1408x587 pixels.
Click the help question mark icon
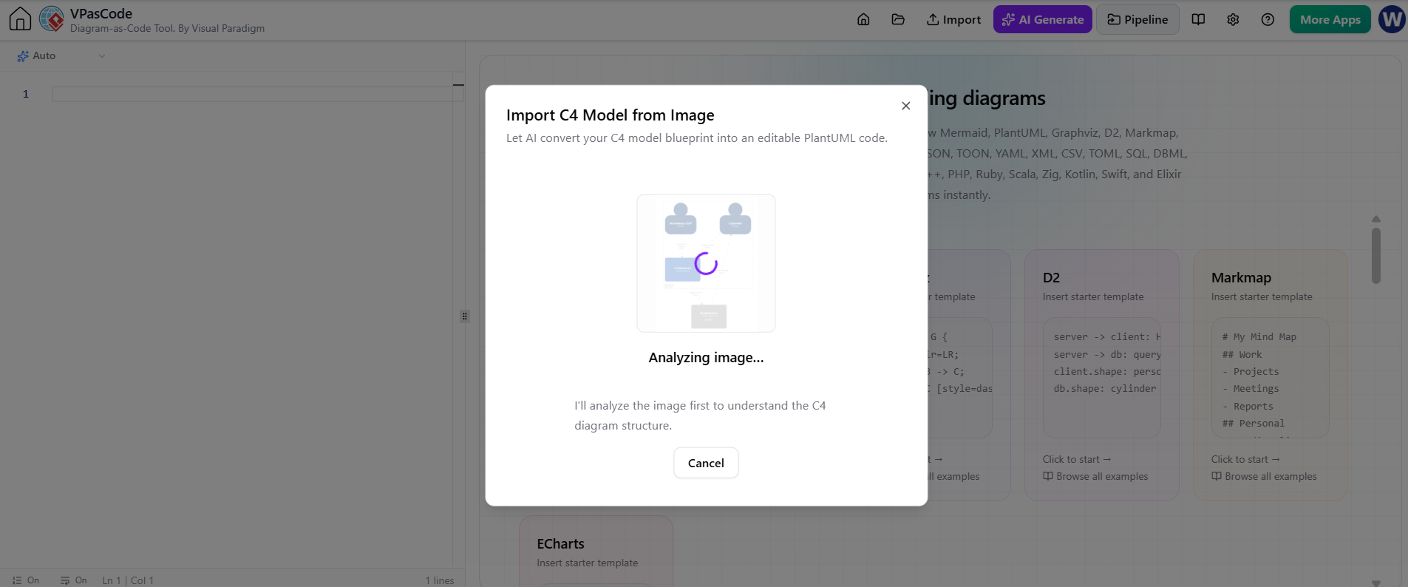(1268, 19)
